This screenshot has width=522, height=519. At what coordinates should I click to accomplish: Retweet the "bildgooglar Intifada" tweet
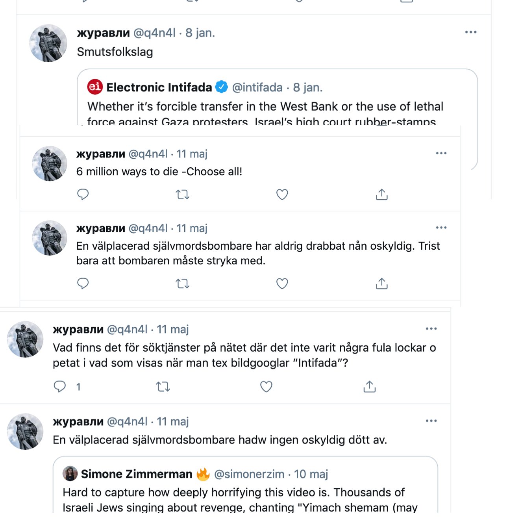163,387
